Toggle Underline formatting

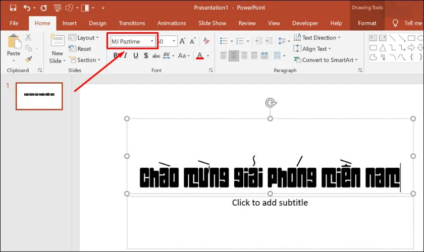[136, 55]
